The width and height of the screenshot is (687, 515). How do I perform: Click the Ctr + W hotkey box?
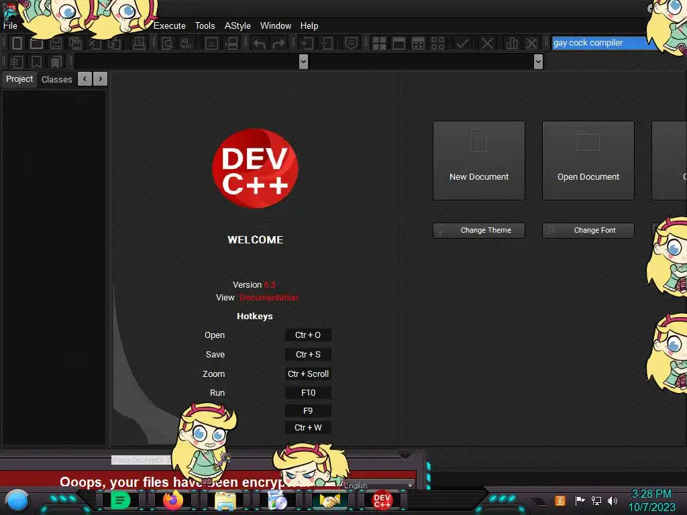(x=308, y=427)
